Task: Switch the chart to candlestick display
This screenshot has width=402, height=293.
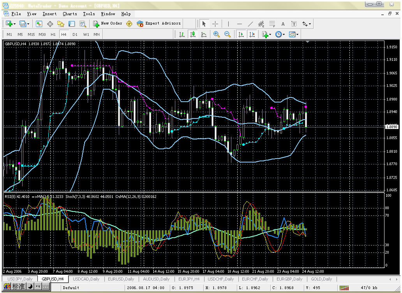Action: coord(192,34)
